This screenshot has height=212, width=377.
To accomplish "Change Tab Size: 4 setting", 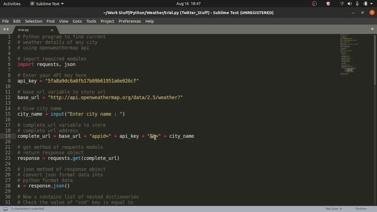I will coord(333,208).
